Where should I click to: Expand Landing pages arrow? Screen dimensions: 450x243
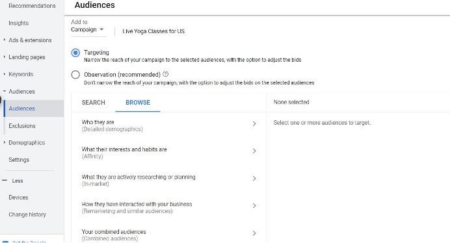[x=5, y=57]
